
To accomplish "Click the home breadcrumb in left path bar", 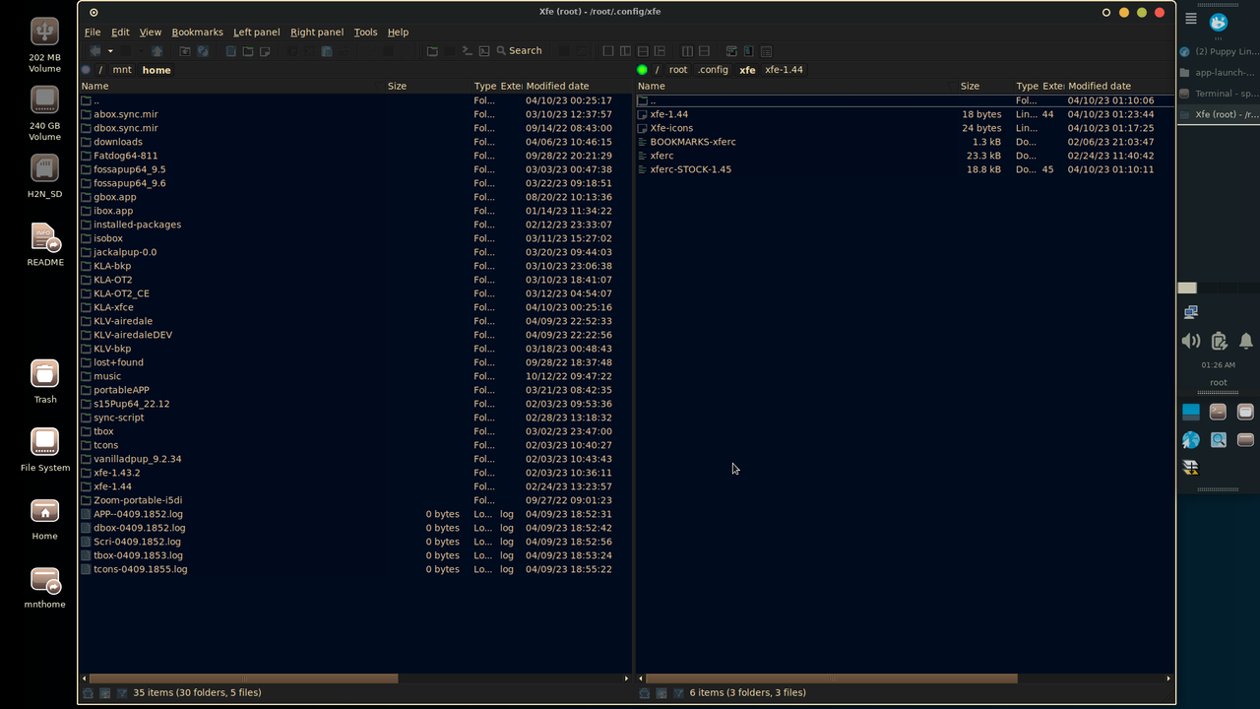I will pyautogui.click(x=156, y=70).
